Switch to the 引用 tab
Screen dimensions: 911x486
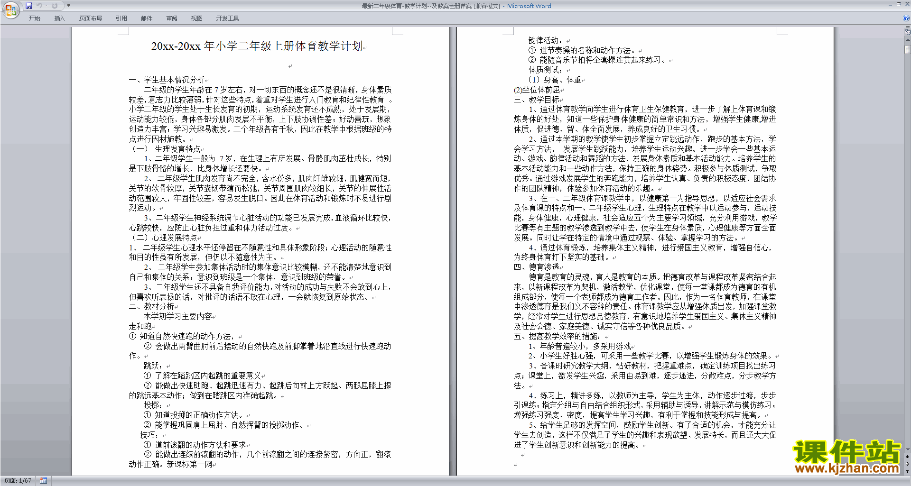pyautogui.click(x=121, y=18)
